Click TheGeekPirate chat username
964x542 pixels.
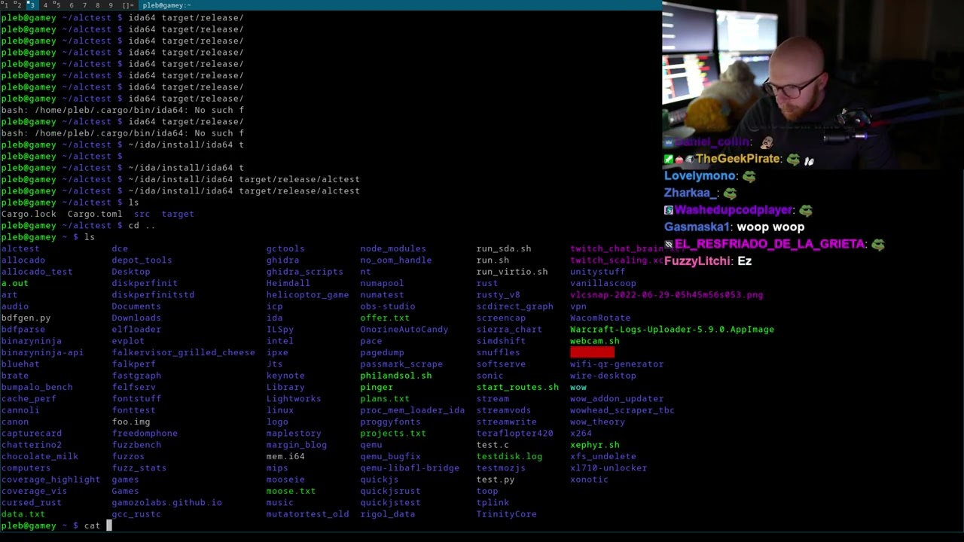tap(737, 159)
